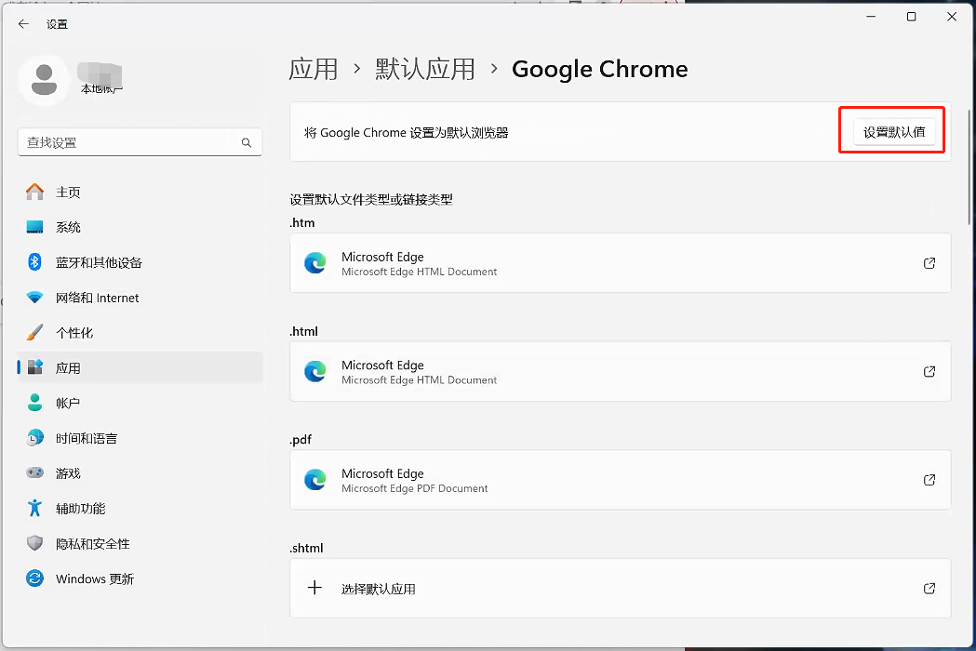Open external-link icon for .pdf row
Image resolution: width=976 pixels, height=651 pixels.
(x=929, y=480)
